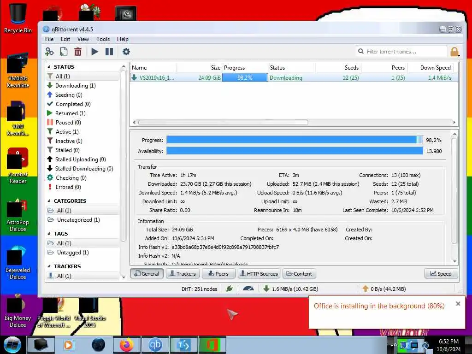
Task: Close the Office installing notification
Action: coord(458,304)
